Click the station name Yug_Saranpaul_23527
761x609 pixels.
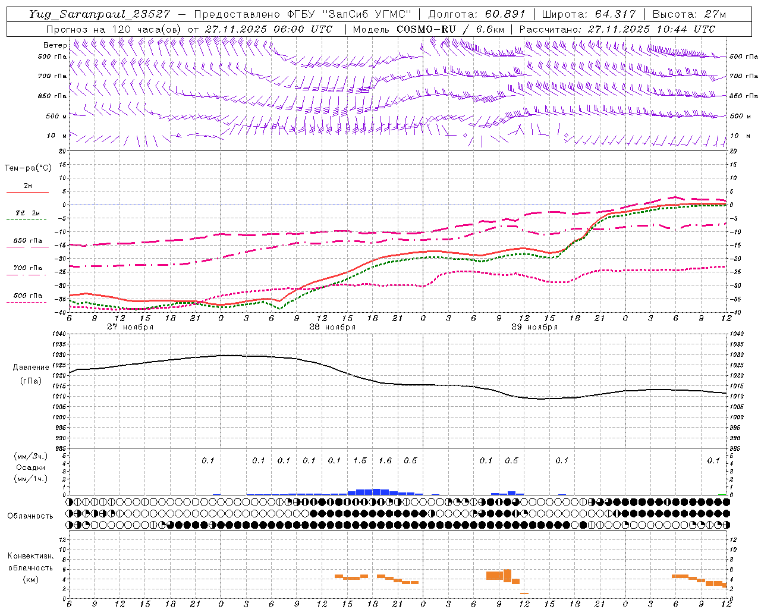[x=100, y=14]
